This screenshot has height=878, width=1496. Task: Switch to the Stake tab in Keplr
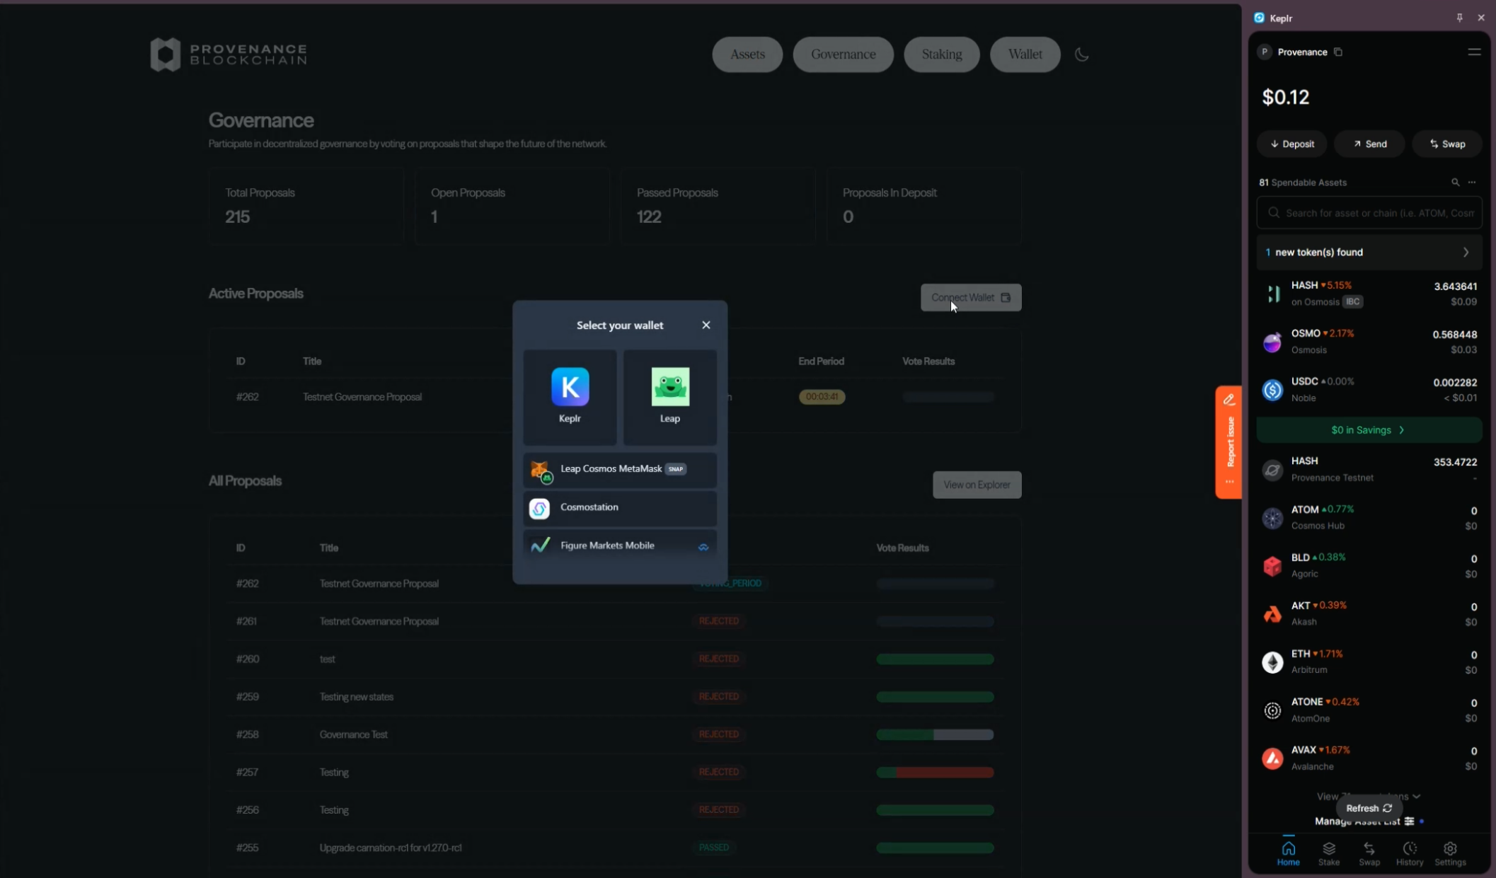click(x=1328, y=853)
